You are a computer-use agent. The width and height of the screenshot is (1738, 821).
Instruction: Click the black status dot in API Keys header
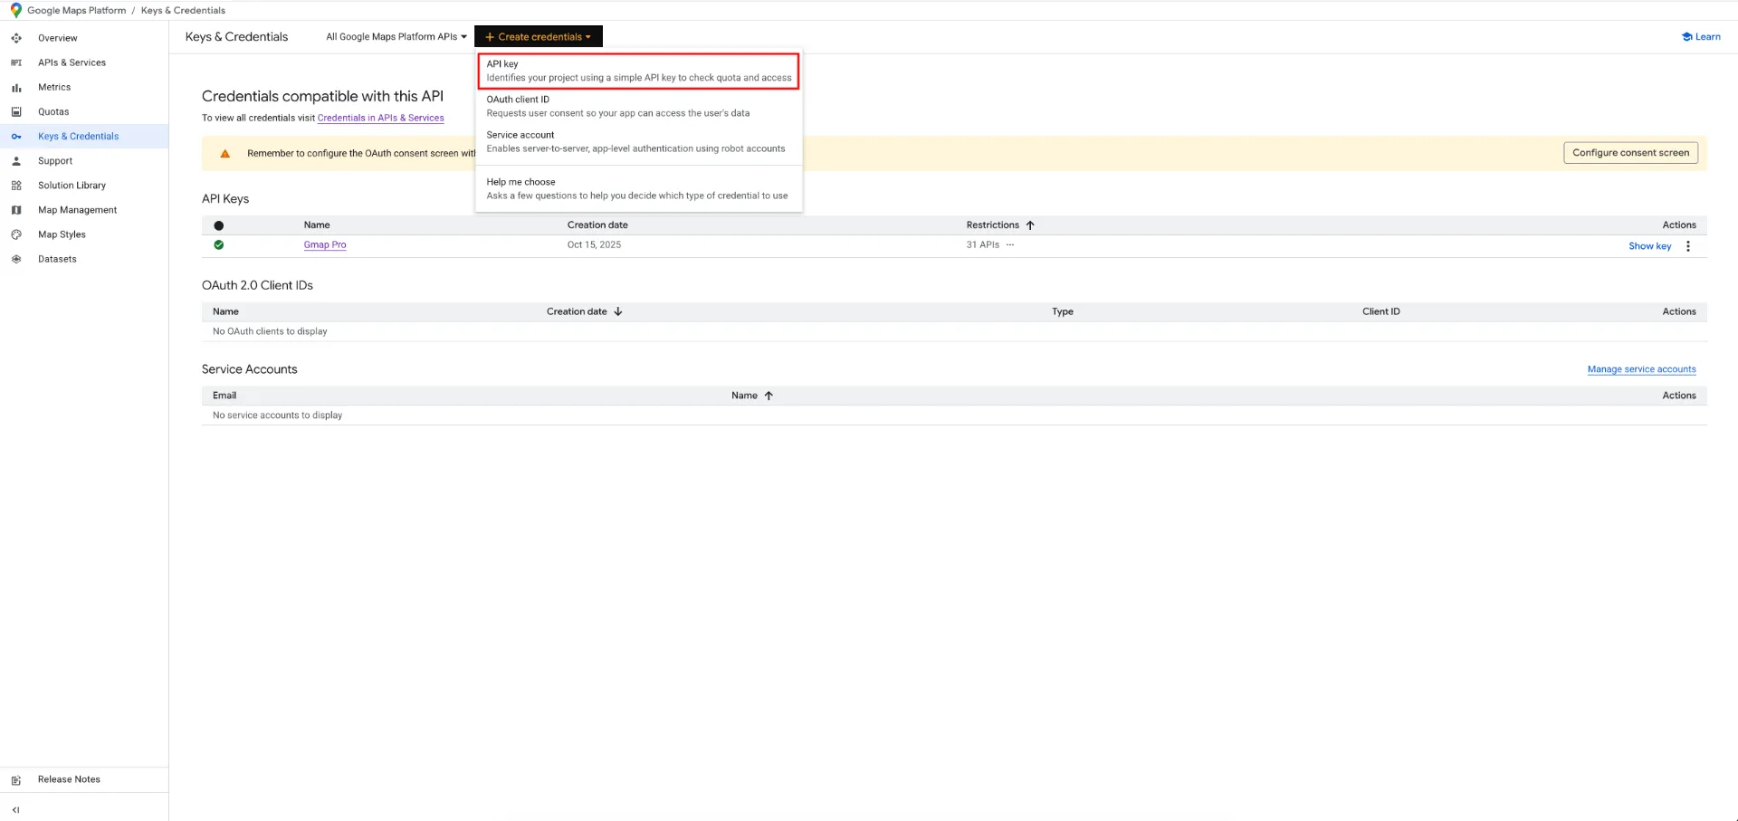click(x=219, y=225)
